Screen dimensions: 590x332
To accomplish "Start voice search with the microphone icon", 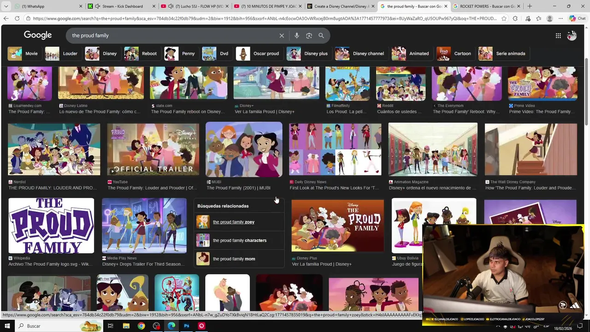I will 297,36.
